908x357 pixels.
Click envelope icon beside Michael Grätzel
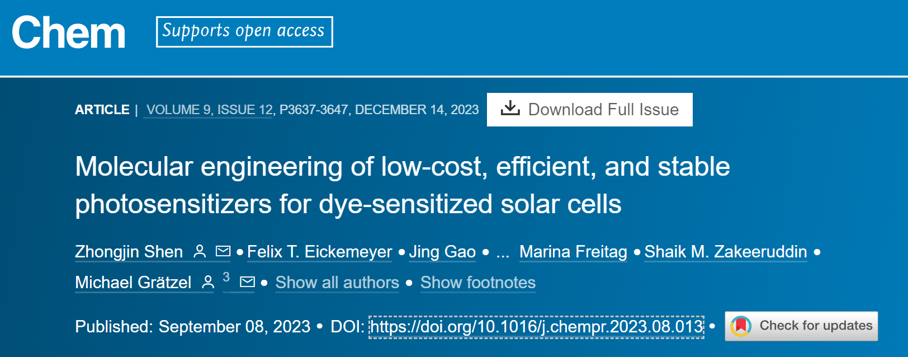click(247, 282)
